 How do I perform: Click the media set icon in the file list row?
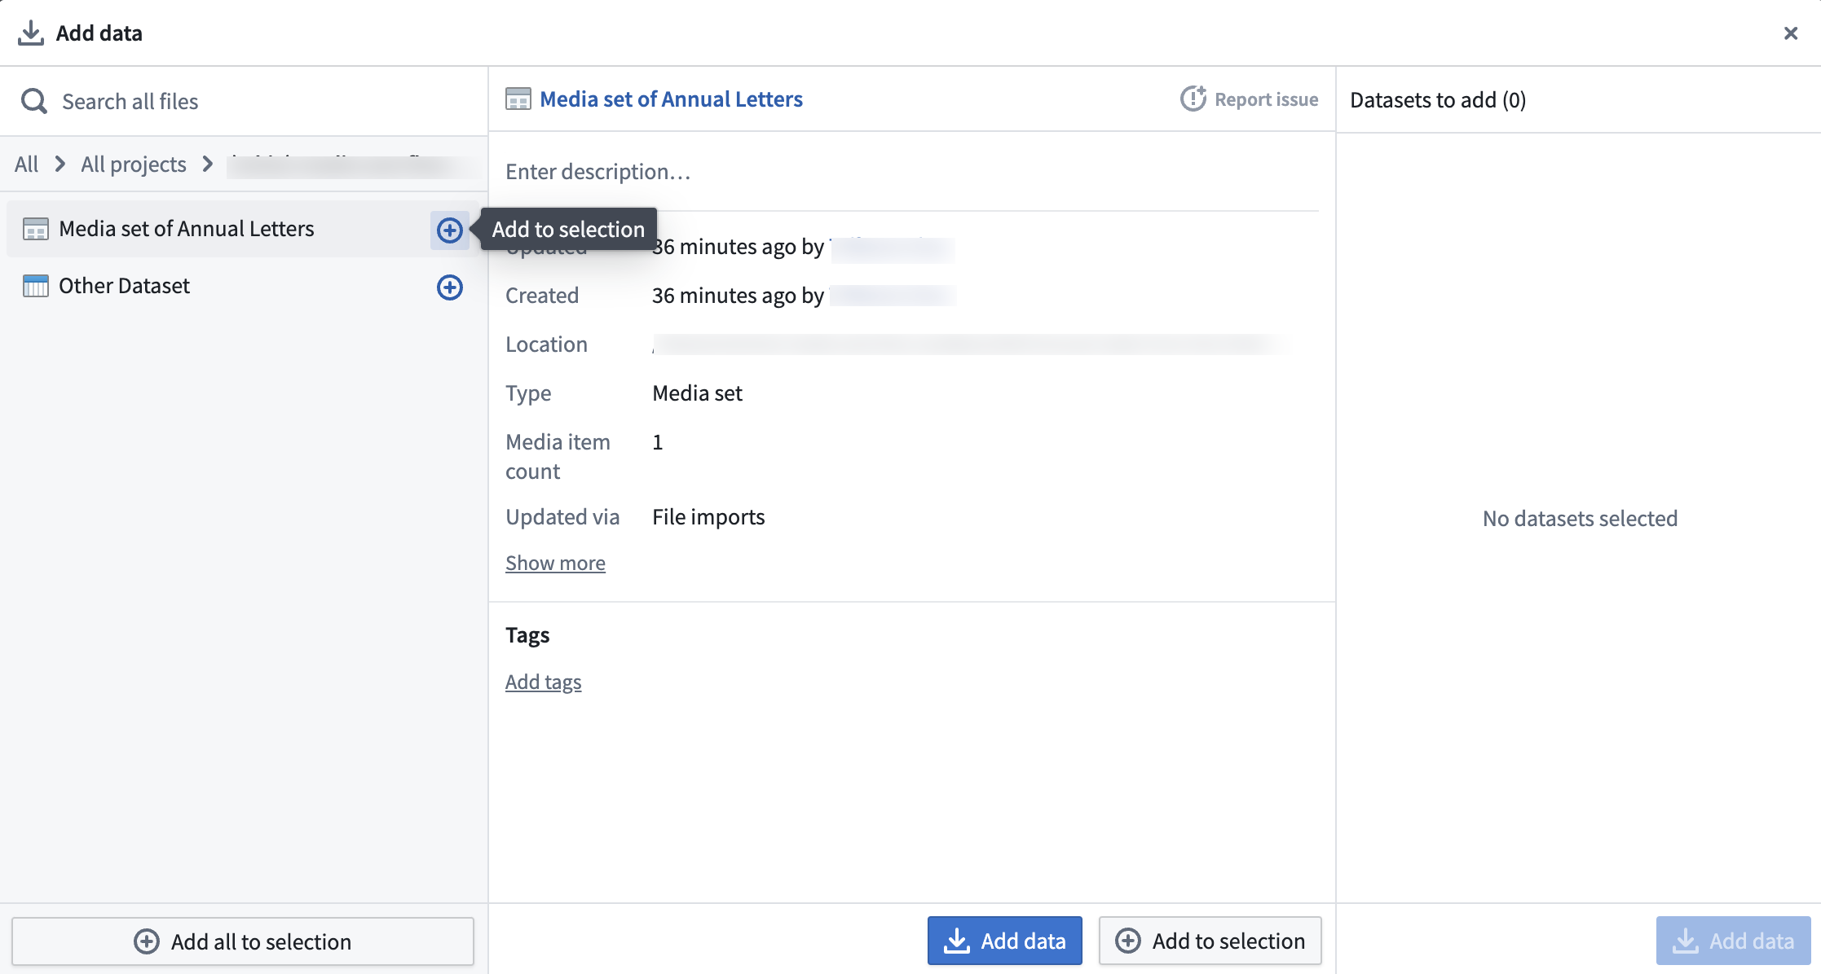coord(36,230)
